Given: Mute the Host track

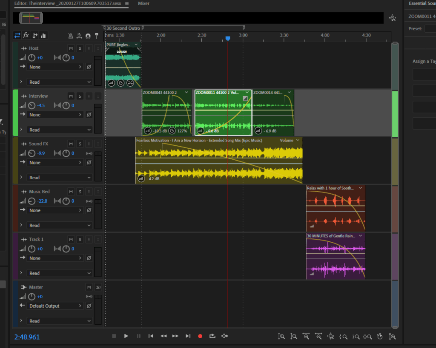Looking at the screenshot, I should pos(71,48).
